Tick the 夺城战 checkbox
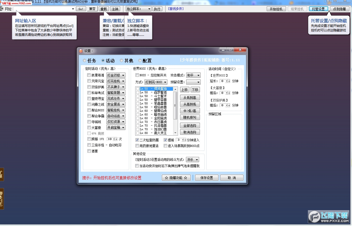 pyautogui.click(x=89, y=122)
